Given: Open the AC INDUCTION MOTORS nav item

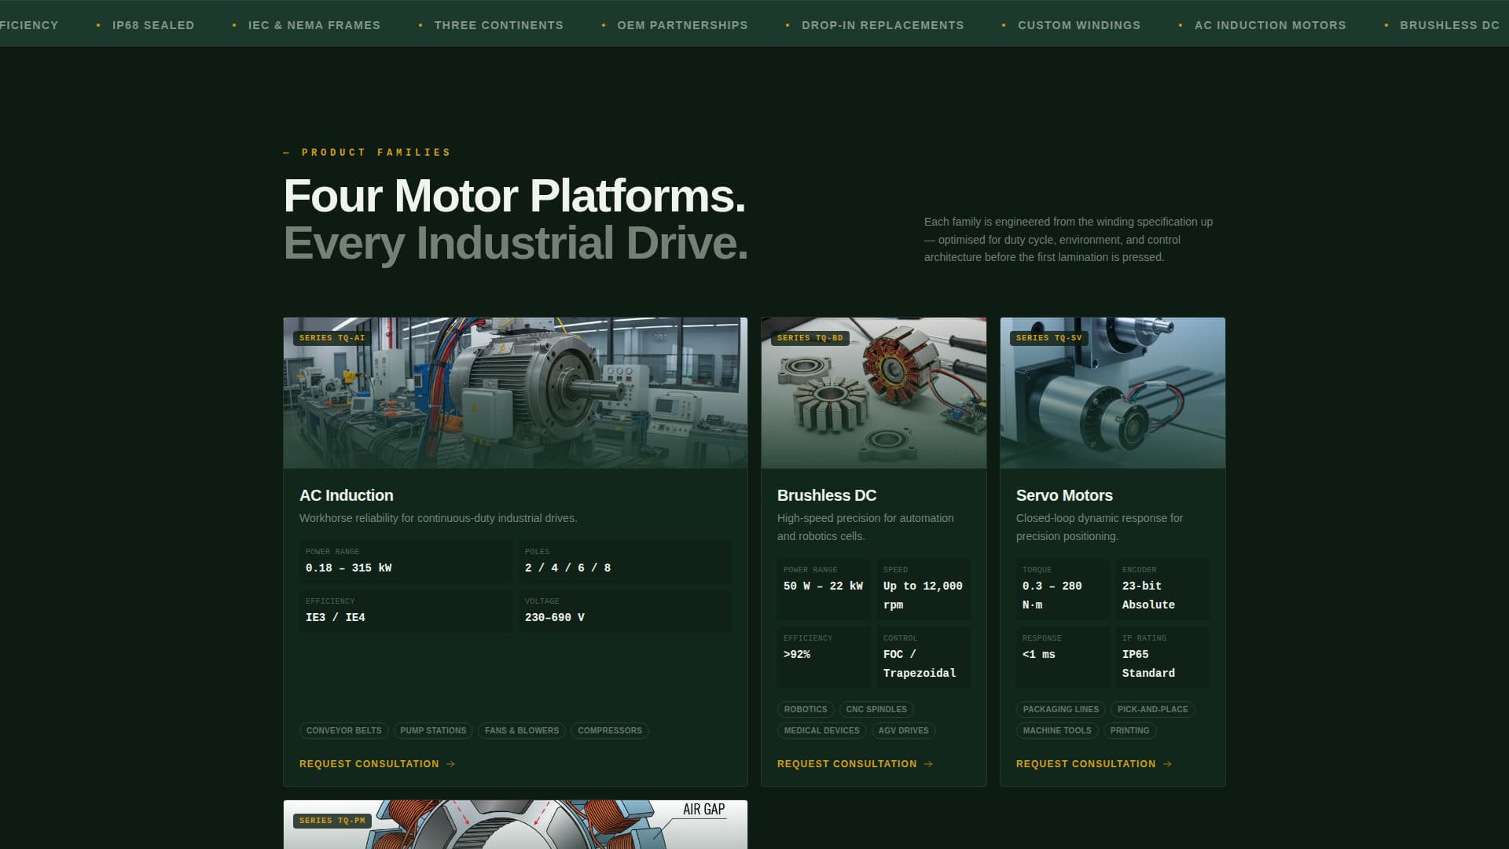Looking at the screenshot, I should pyautogui.click(x=1270, y=24).
